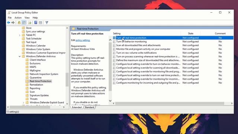The width and height of the screenshot is (238, 134).
Task: Click the folder icon next to MpEngine
Action: pos(27,70)
